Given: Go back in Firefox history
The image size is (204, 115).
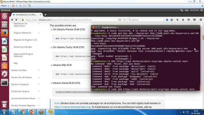Looking at the screenshot, I should tap(12, 20).
